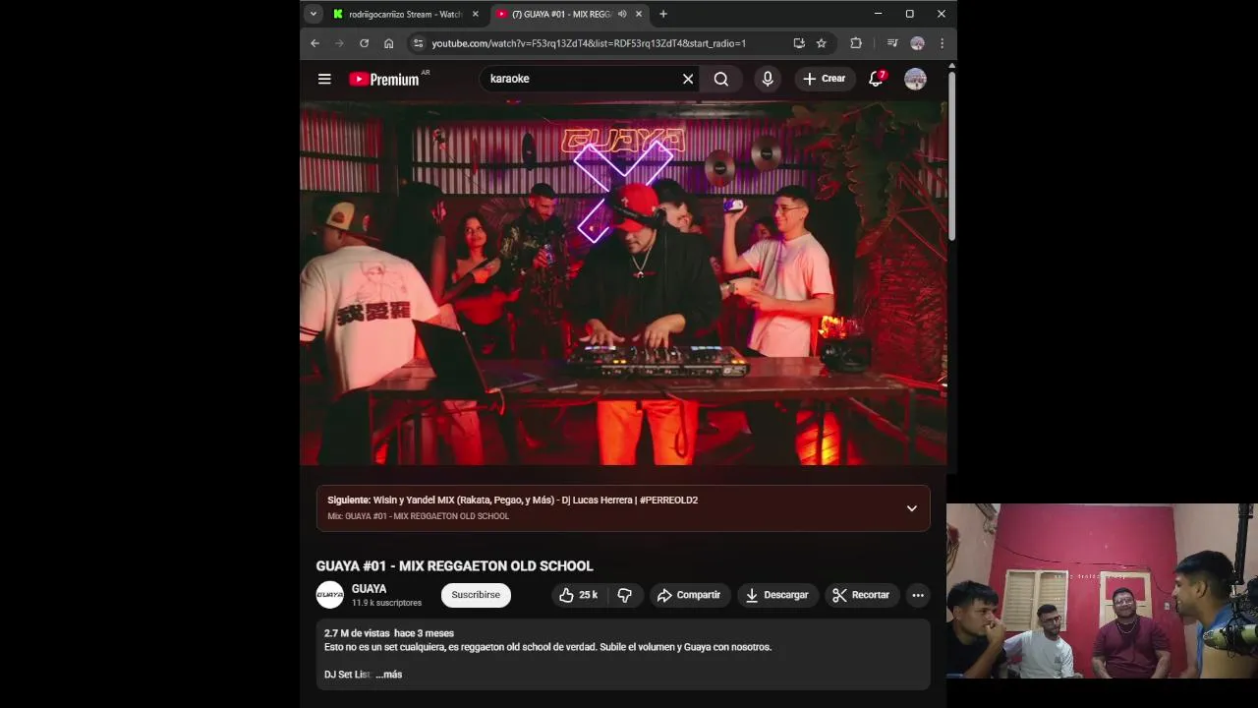Open YouTube notifications bell
Image resolution: width=1258 pixels, height=708 pixels.
[x=876, y=79]
